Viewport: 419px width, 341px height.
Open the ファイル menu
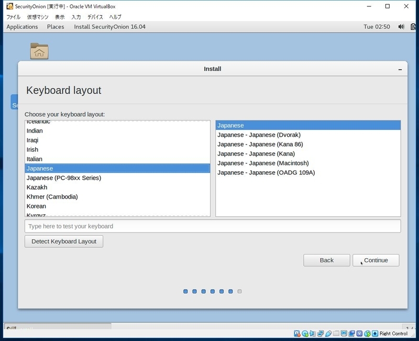pos(14,17)
